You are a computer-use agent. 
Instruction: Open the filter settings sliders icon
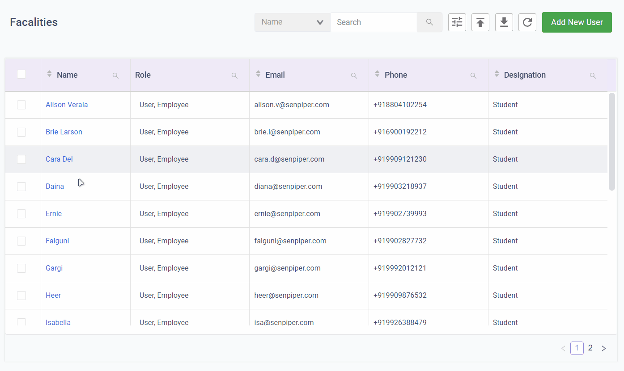pyautogui.click(x=457, y=22)
